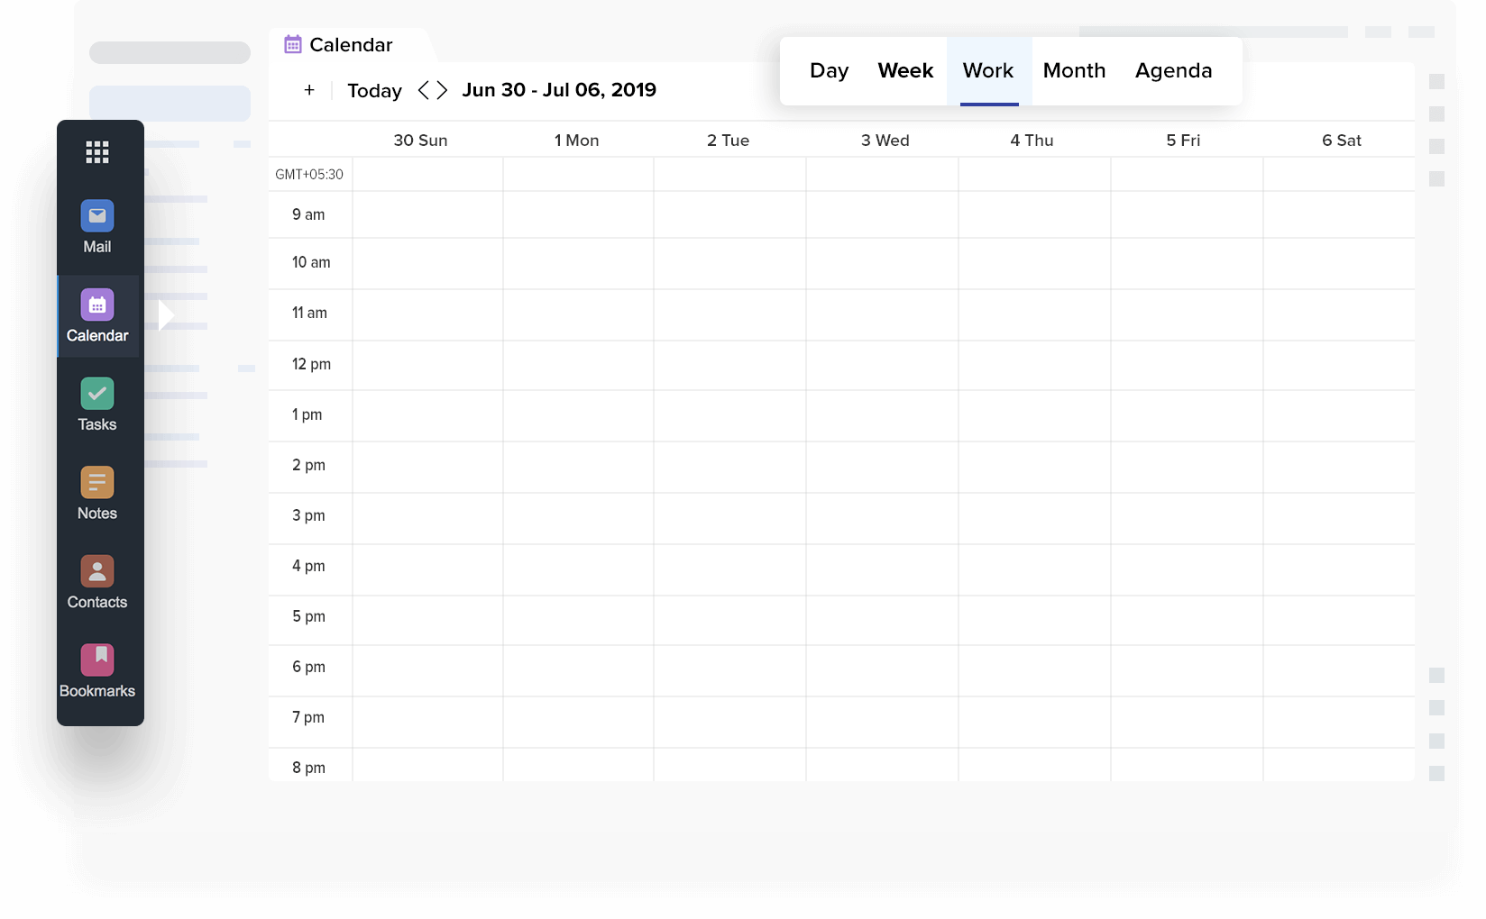Viewport: 1486px width, 919px height.
Task: Open Bookmarks from the sidebar
Action: click(96, 659)
